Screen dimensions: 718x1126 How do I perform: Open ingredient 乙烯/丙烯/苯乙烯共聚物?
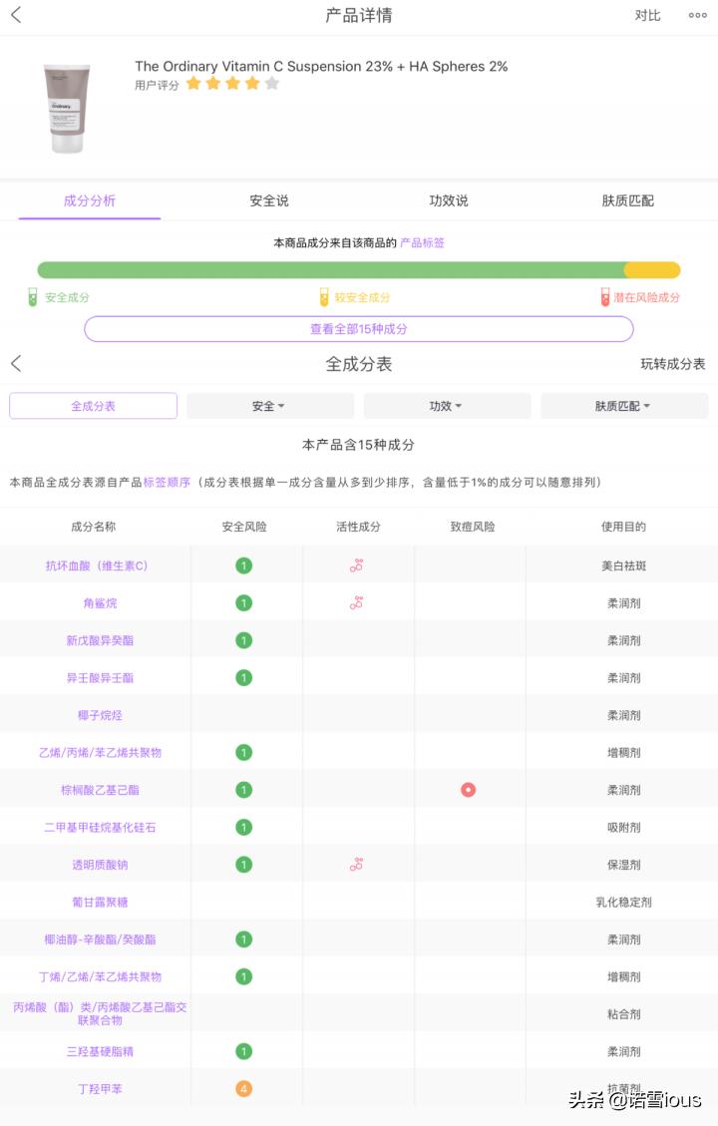coord(100,753)
